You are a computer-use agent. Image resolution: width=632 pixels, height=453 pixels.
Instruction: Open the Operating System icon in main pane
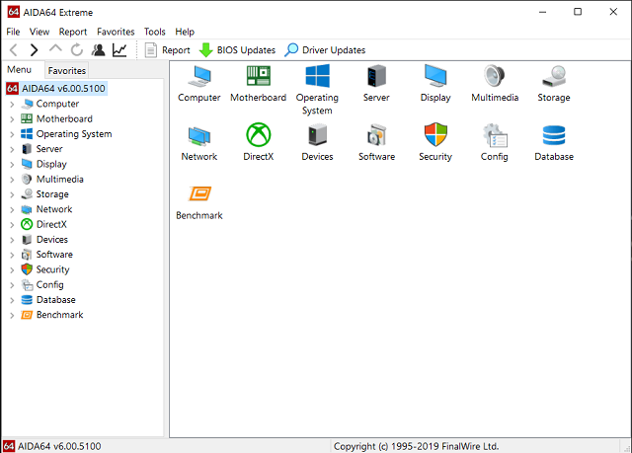click(317, 76)
